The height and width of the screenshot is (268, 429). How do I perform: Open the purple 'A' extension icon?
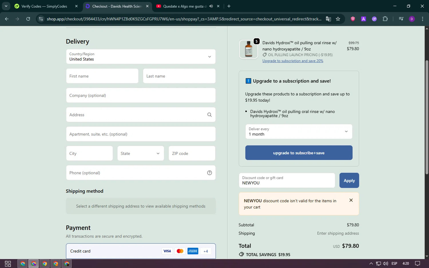point(364,19)
